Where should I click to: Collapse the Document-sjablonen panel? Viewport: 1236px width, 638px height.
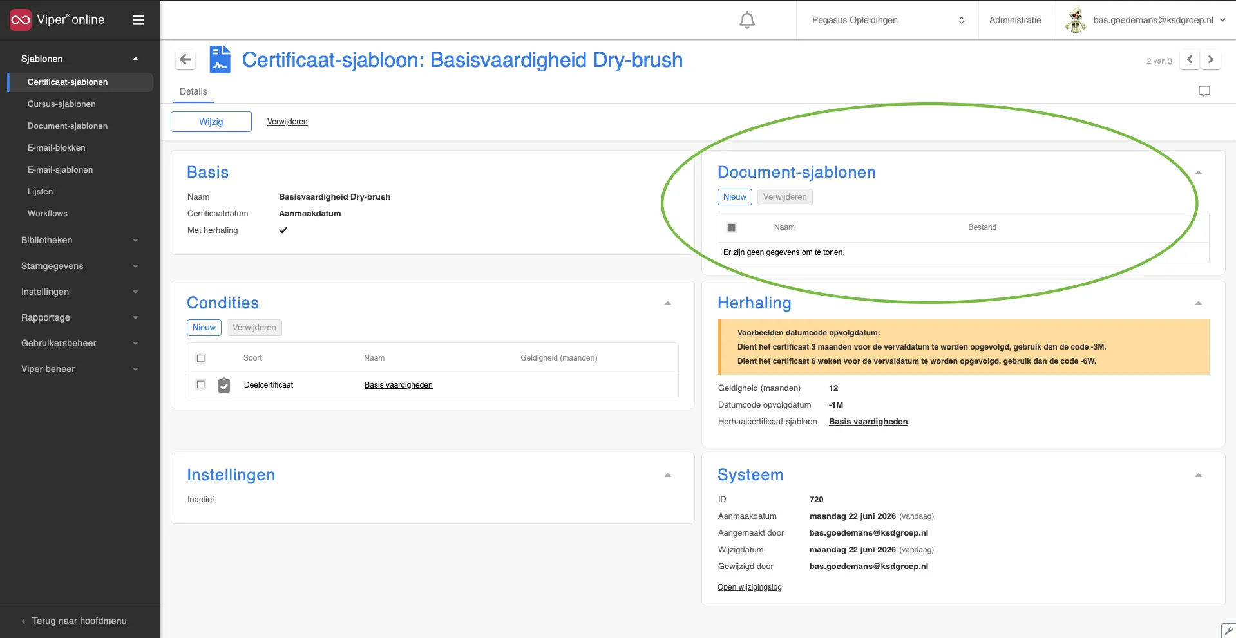point(1199,173)
